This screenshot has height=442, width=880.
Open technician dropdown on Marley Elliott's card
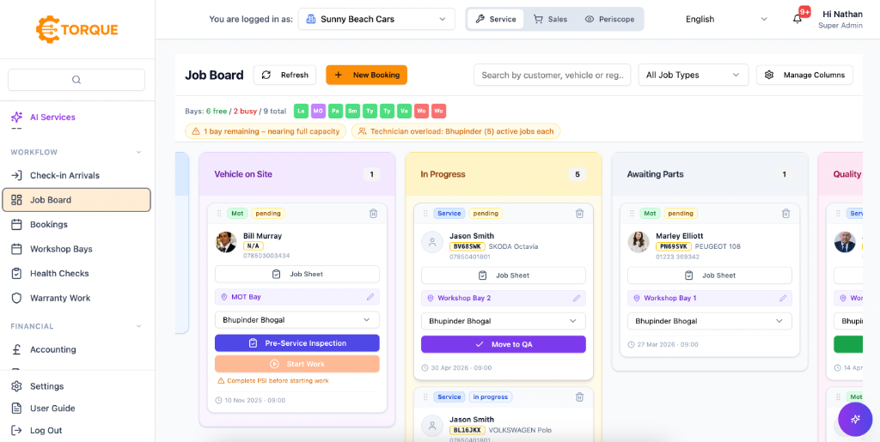[709, 321]
